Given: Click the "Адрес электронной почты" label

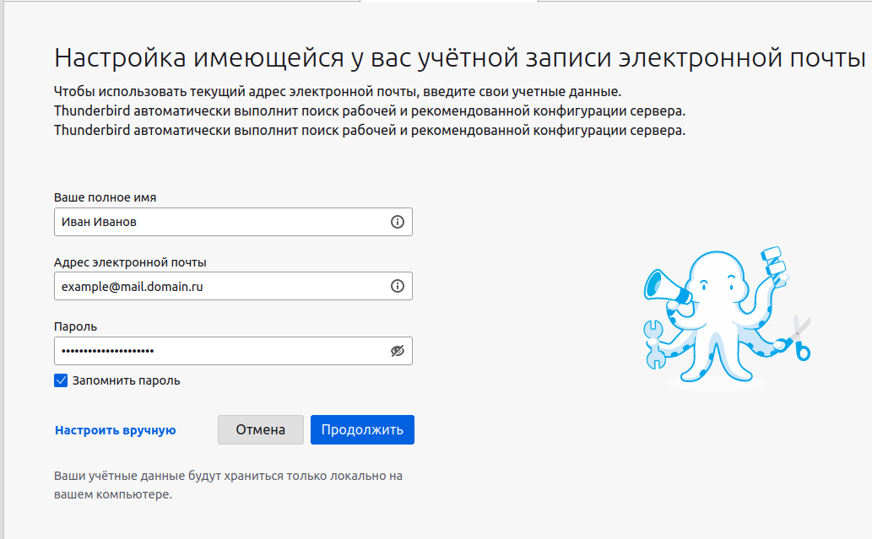Looking at the screenshot, I should tap(130, 262).
